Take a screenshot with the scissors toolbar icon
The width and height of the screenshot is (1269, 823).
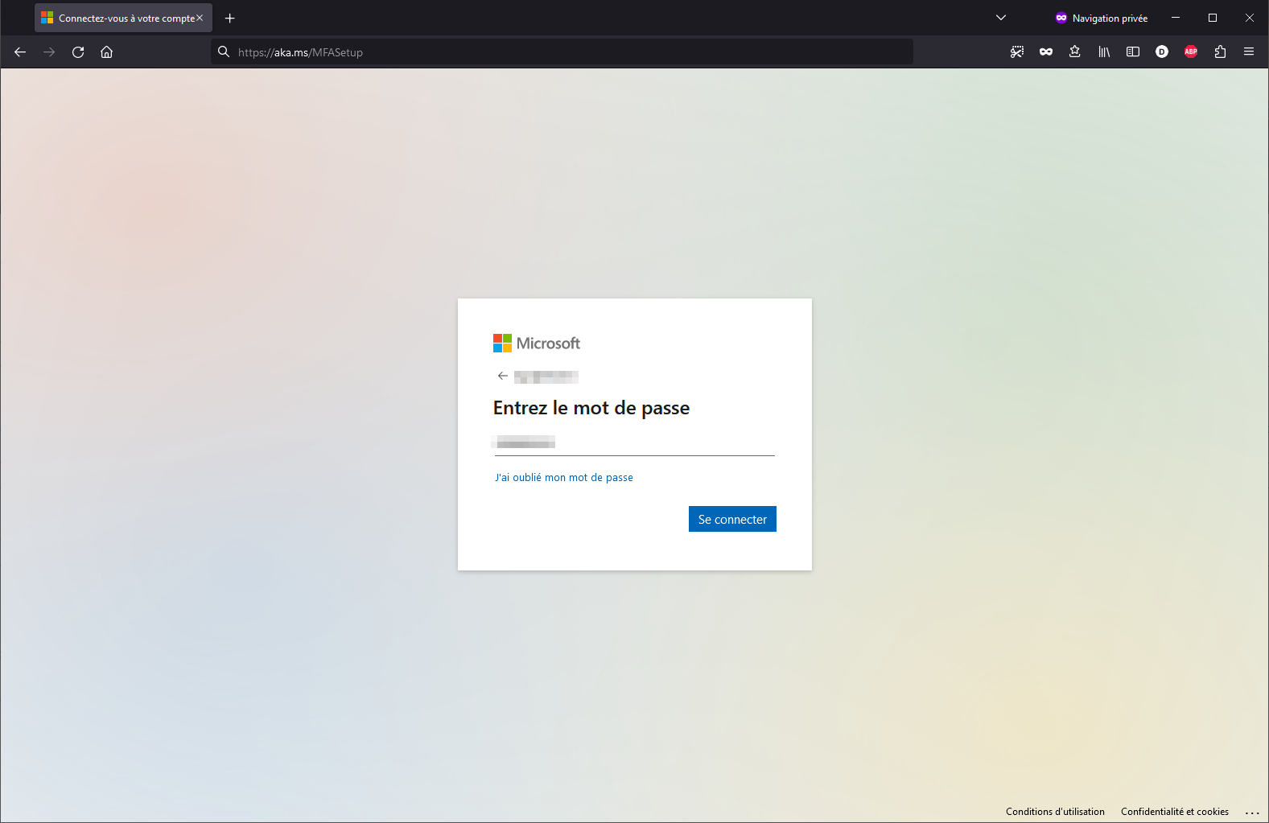(x=1017, y=52)
